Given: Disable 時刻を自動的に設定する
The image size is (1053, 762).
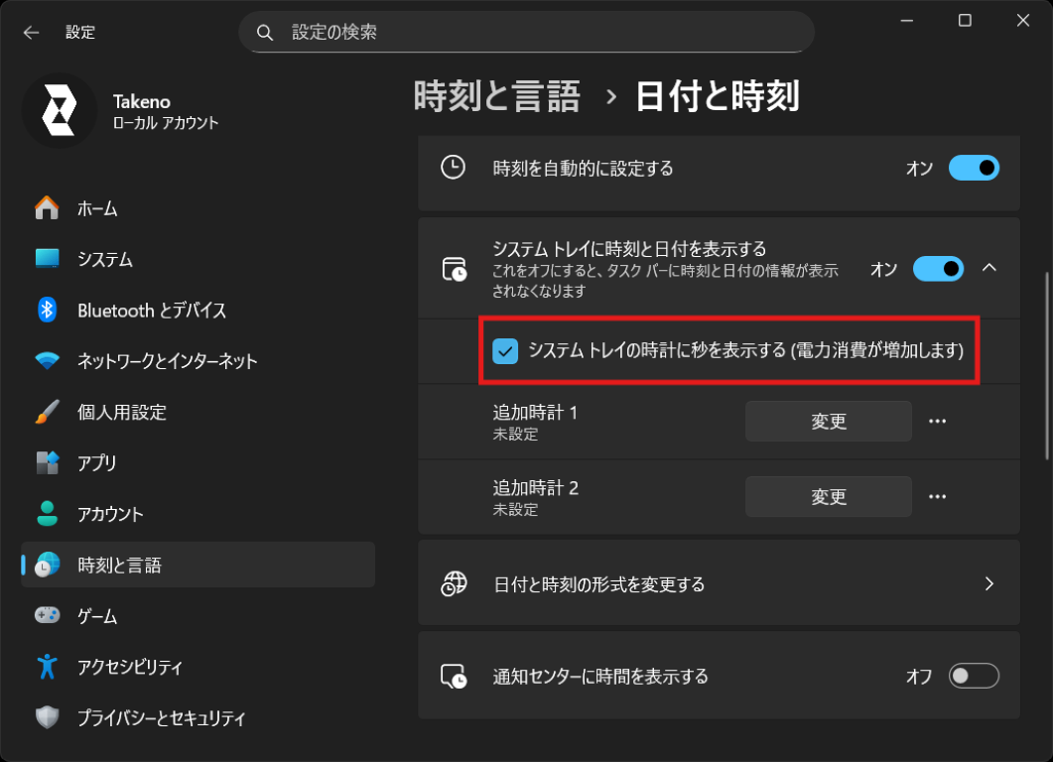Looking at the screenshot, I should (x=974, y=168).
